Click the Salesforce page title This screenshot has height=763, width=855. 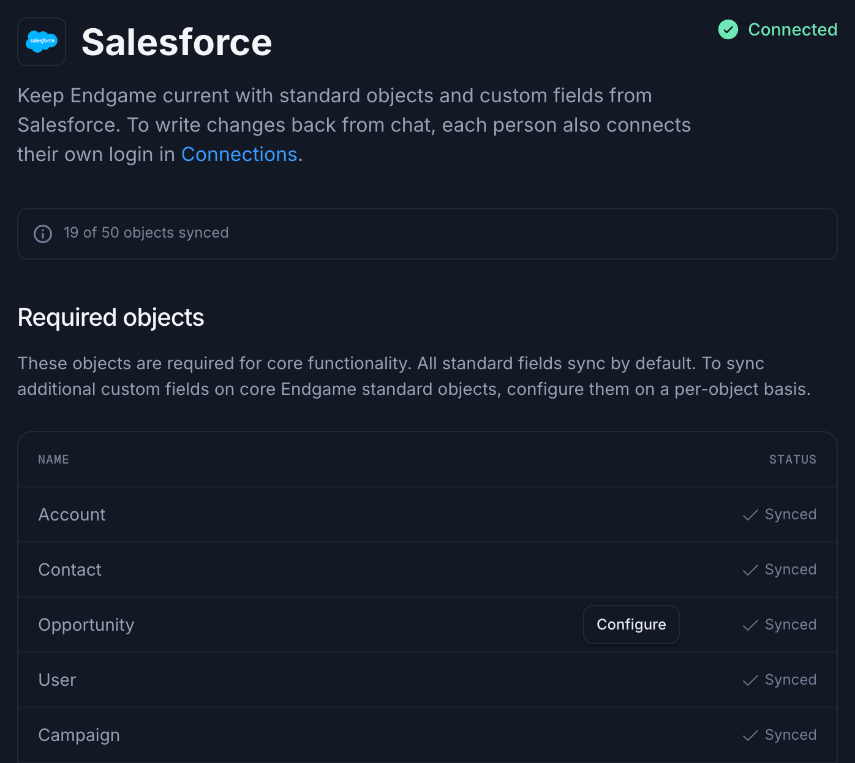(177, 42)
